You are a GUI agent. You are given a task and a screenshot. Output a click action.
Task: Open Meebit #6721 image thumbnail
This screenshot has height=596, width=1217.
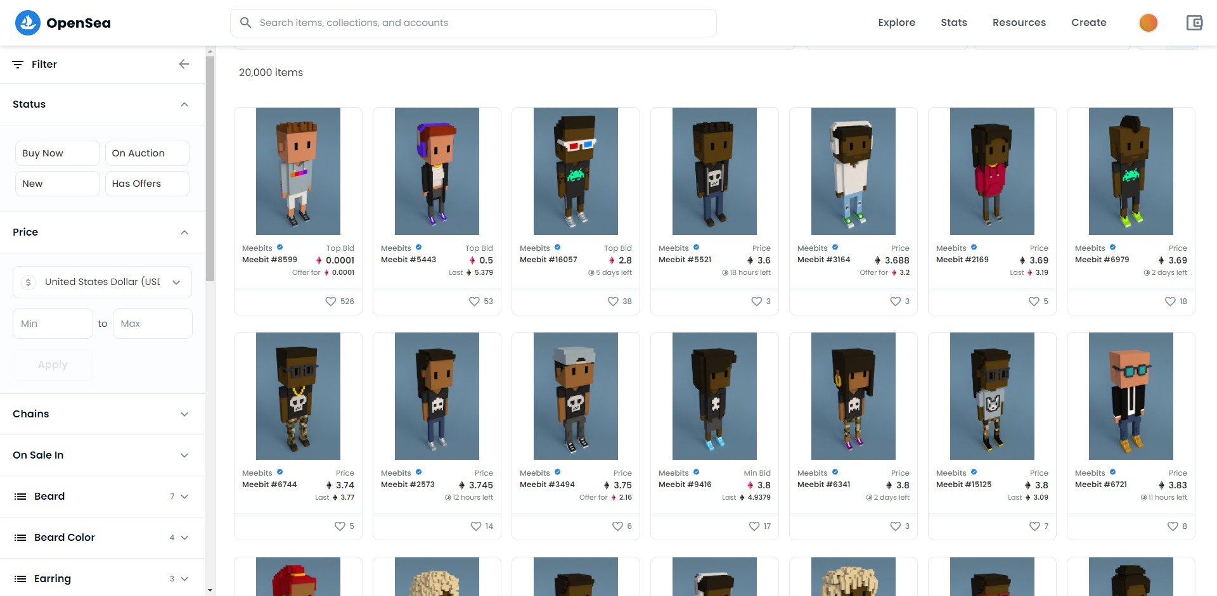1131,396
